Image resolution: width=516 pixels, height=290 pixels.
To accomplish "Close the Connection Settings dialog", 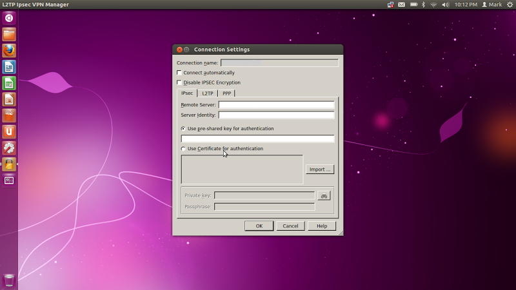I will click(179, 50).
